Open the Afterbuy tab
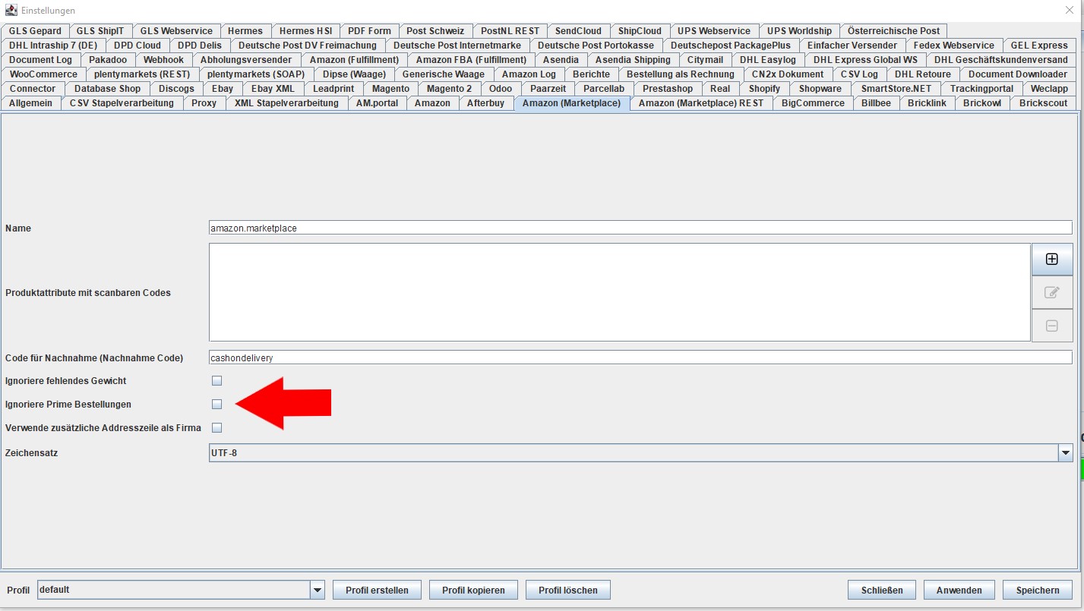The image size is (1084, 611). pos(485,102)
